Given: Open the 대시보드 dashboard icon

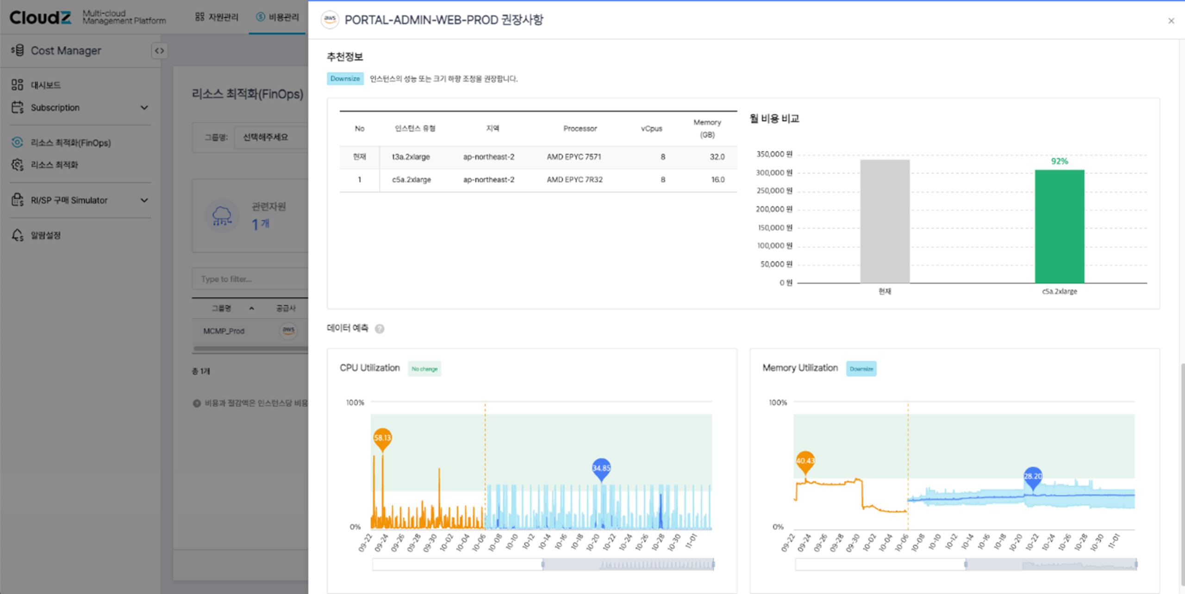Looking at the screenshot, I should click(x=17, y=85).
